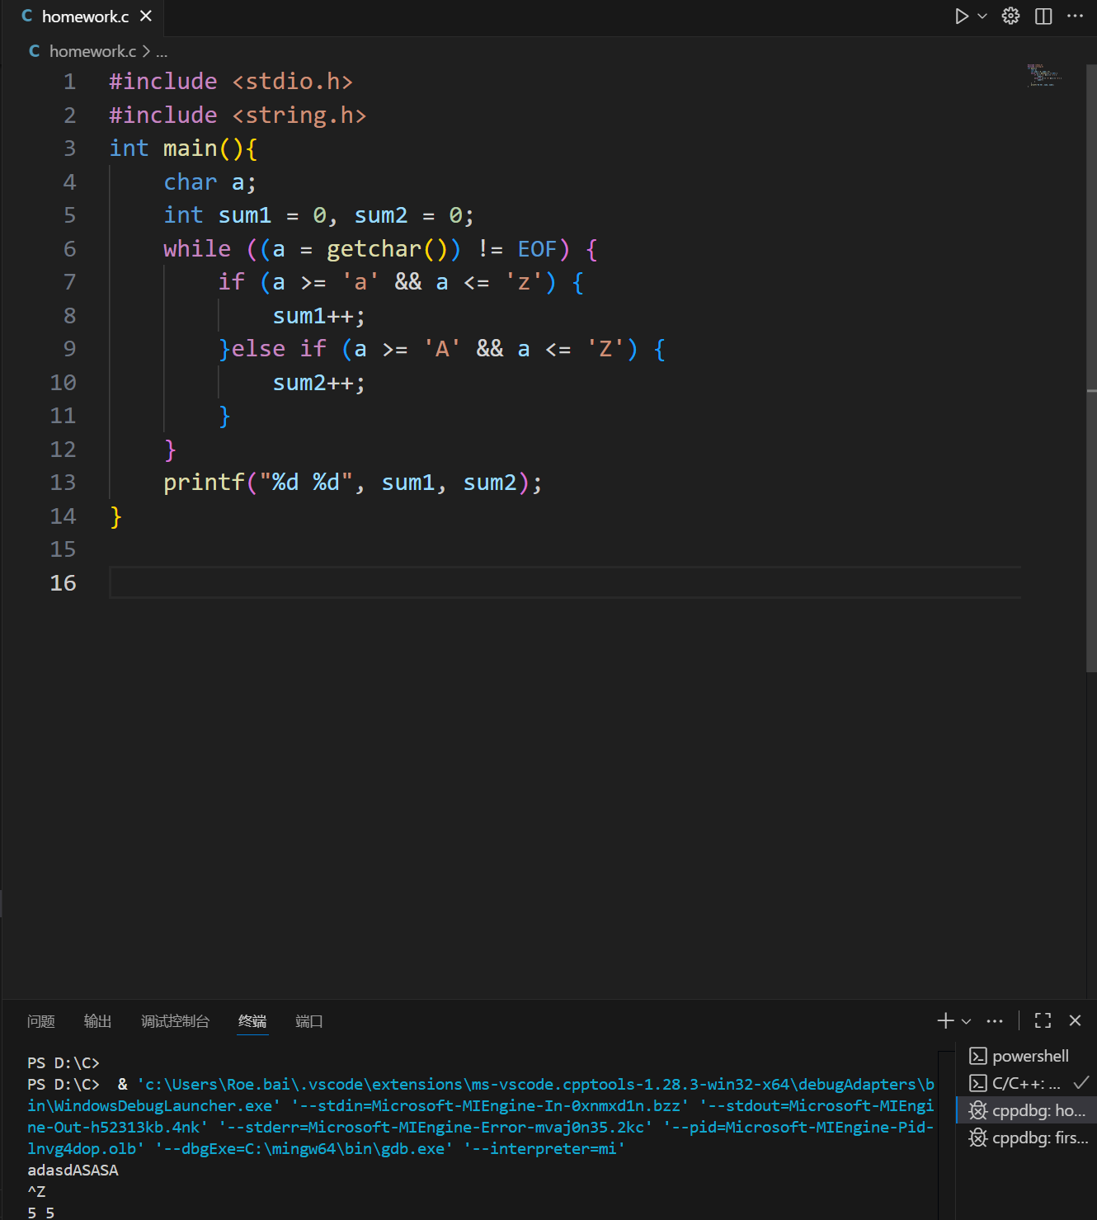The image size is (1097, 1220).
Task: Open the C/C++ settings gear icon
Action: pos(1010,16)
